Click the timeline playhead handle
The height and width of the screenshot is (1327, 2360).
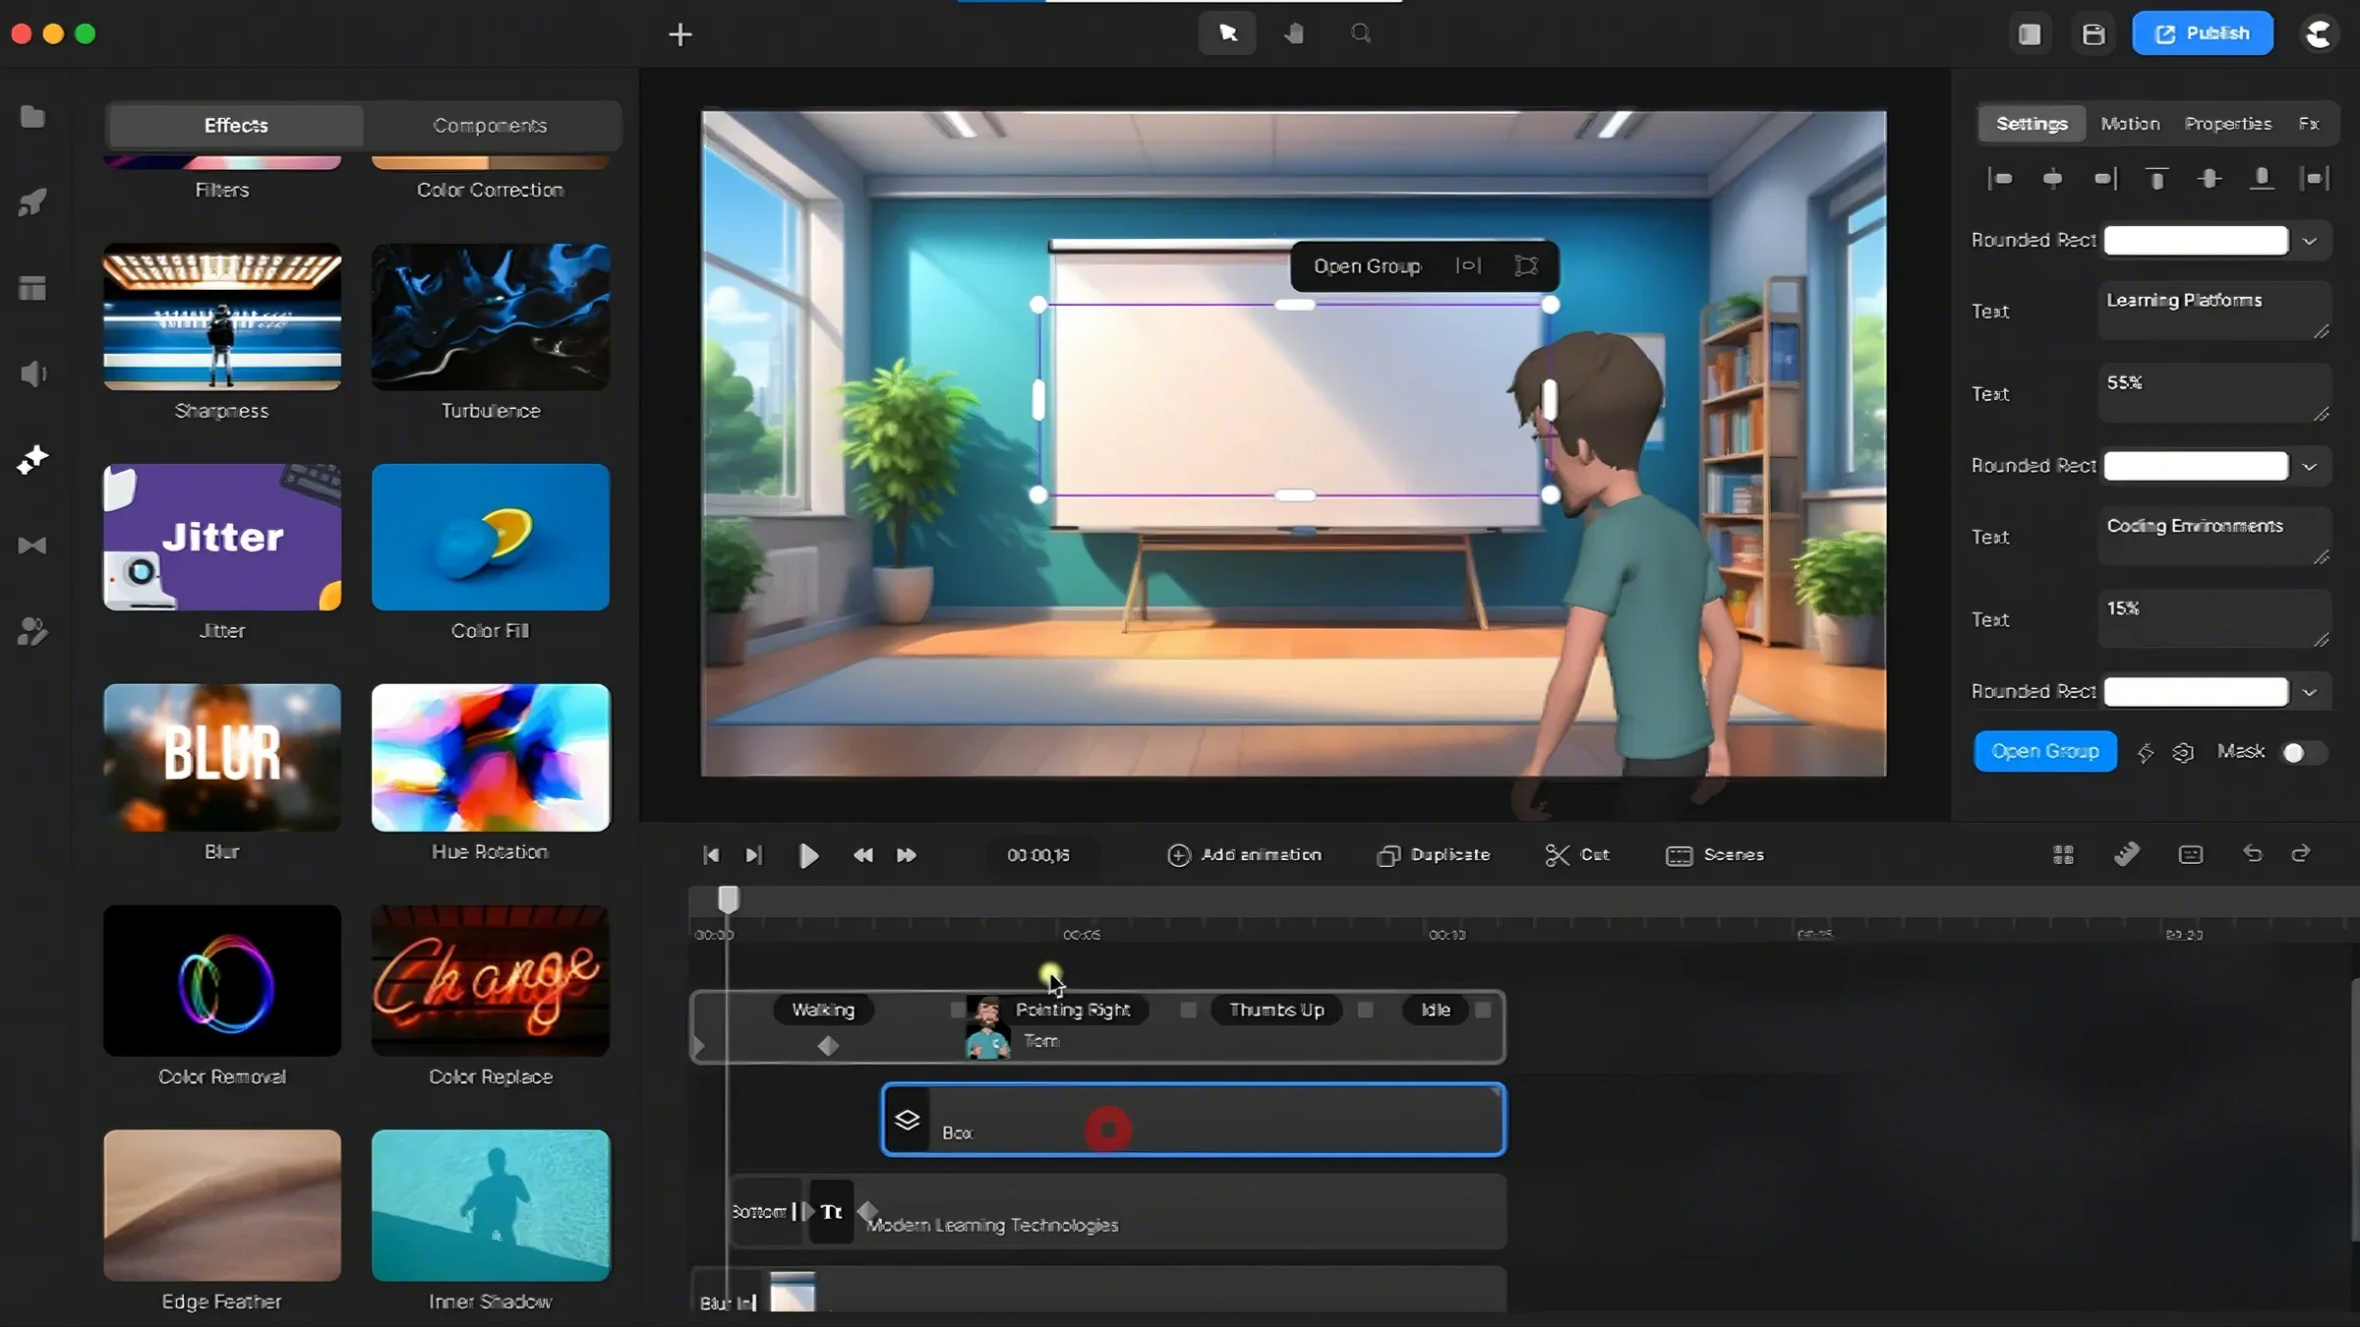click(728, 898)
